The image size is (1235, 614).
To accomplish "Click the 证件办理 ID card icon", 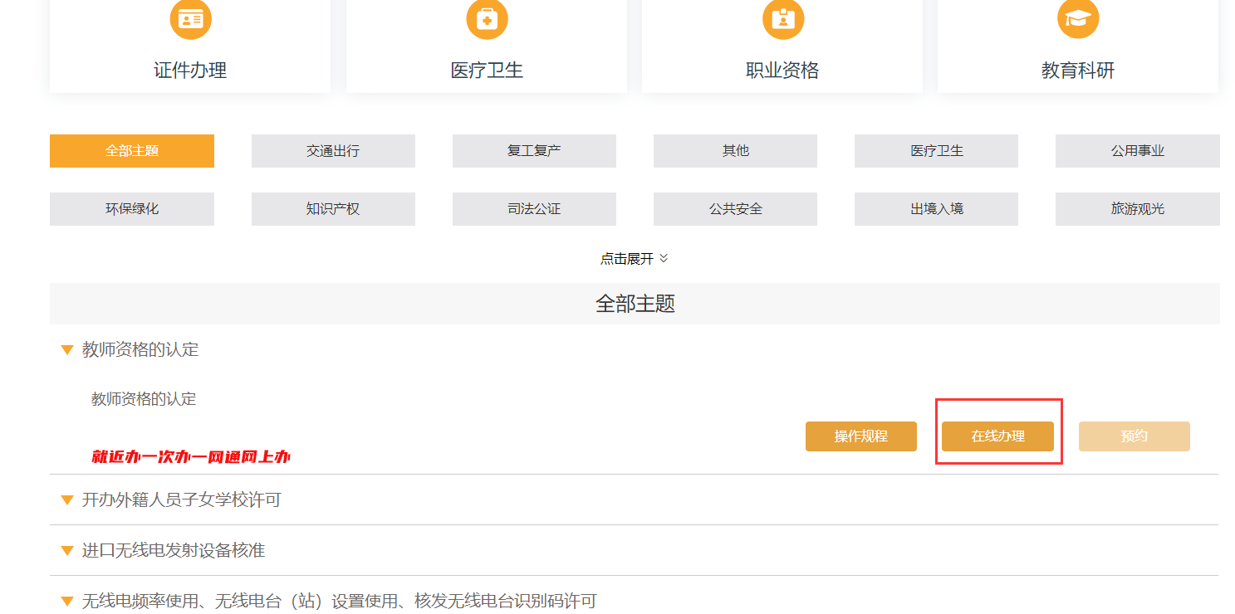I will pyautogui.click(x=190, y=19).
